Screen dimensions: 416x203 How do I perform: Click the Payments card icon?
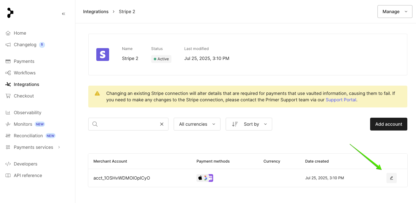click(8, 61)
